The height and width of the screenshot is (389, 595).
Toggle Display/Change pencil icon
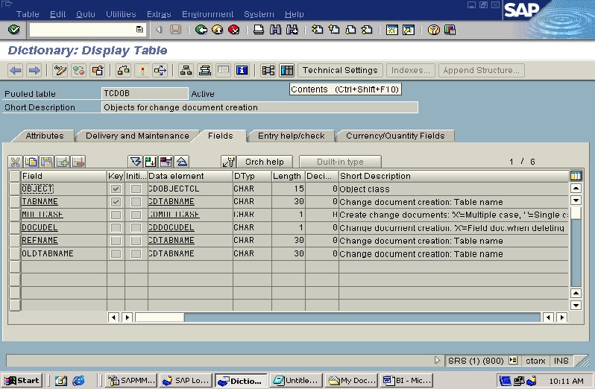click(x=60, y=70)
